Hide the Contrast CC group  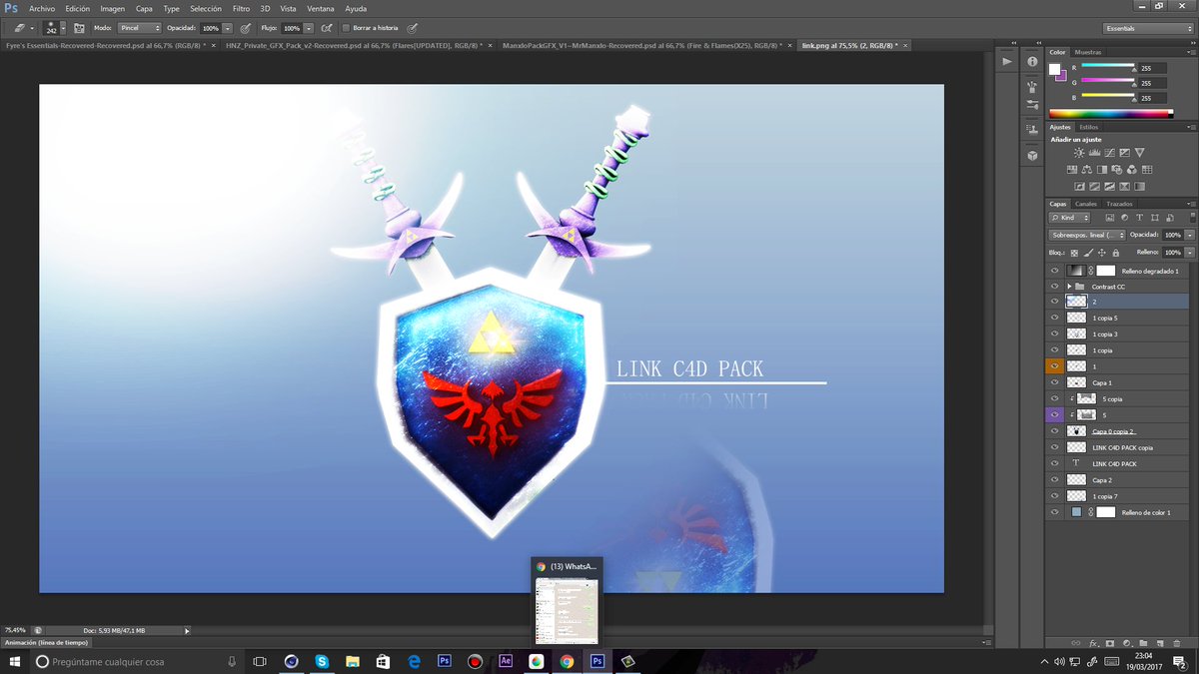[x=1054, y=287]
